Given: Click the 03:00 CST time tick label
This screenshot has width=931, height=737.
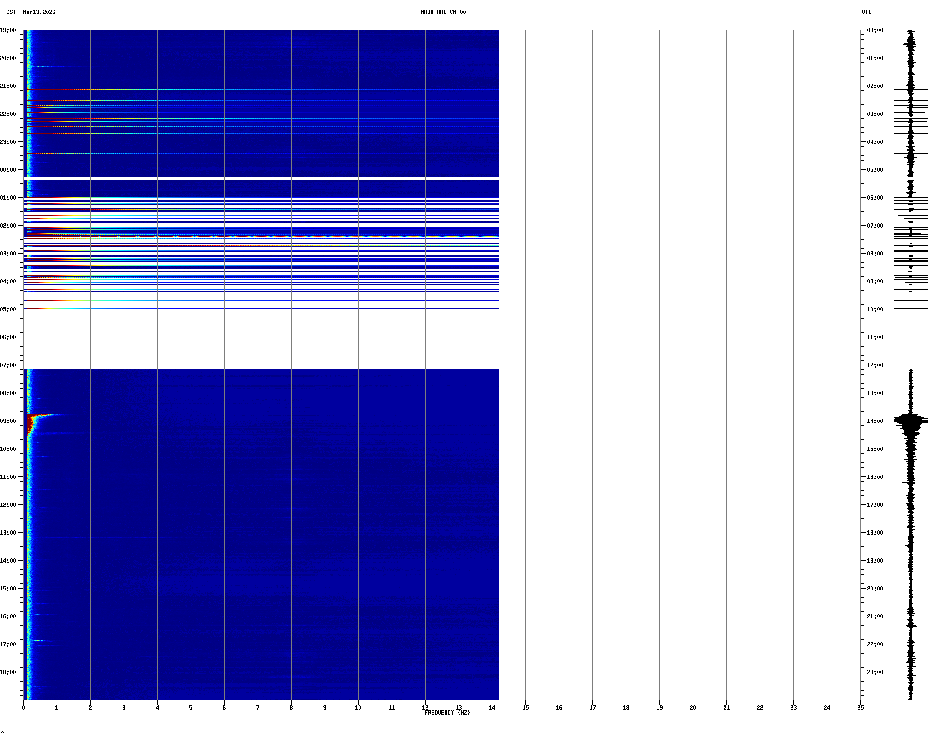Looking at the screenshot, I should tap(8, 254).
